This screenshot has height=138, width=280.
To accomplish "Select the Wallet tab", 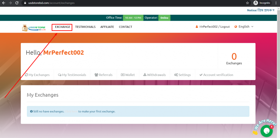I will pos(128,75).
